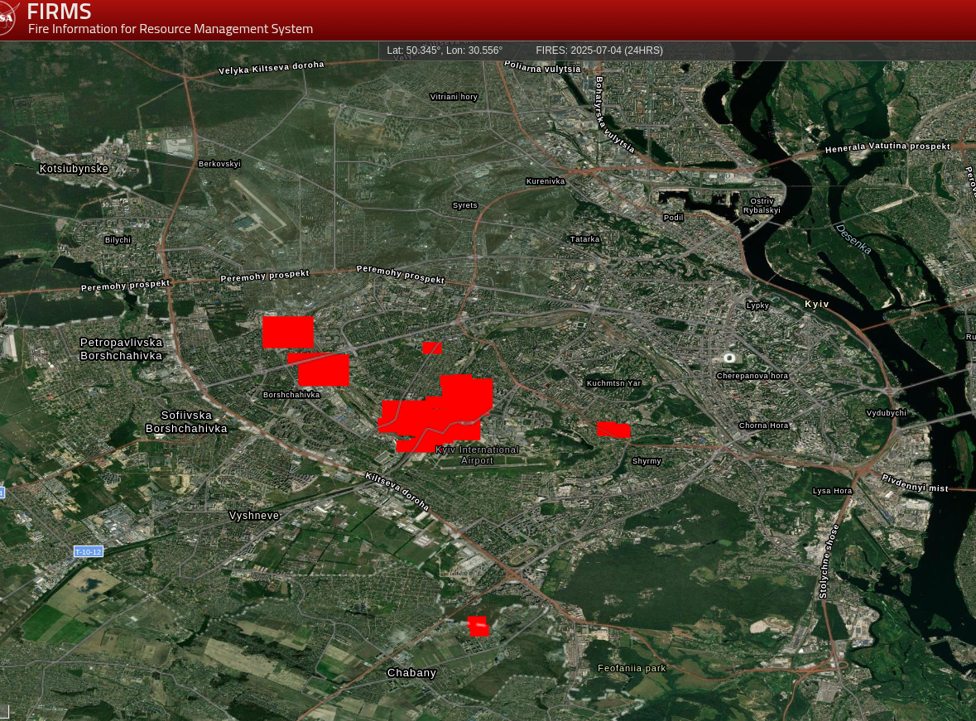Click the Vydubychi label
This screenshot has height=721, width=976.
(x=887, y=413)
